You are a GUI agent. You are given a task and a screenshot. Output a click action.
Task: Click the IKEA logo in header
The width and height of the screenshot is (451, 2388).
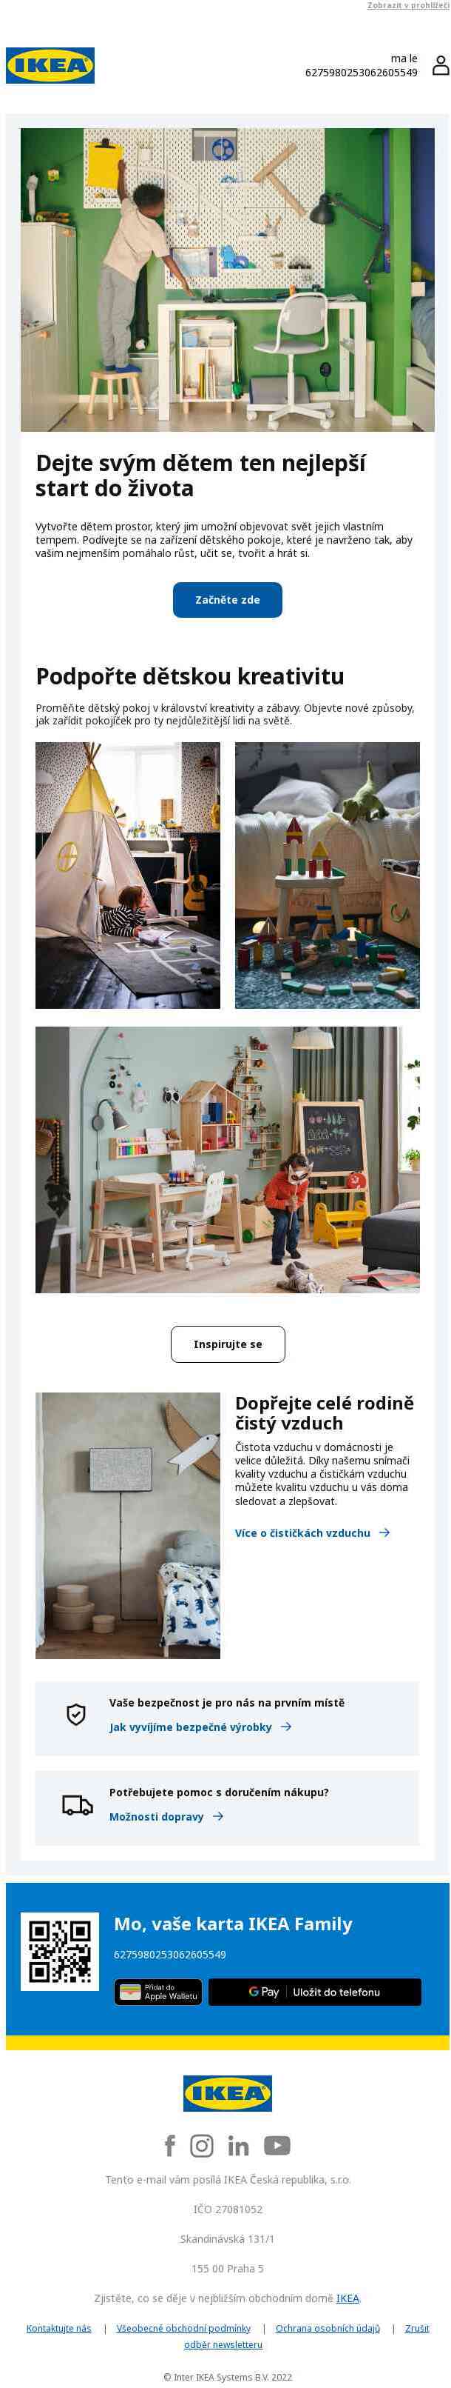coord(50,66)
